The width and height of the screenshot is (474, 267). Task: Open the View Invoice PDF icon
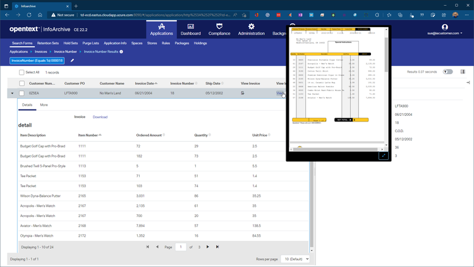(243, 93)
